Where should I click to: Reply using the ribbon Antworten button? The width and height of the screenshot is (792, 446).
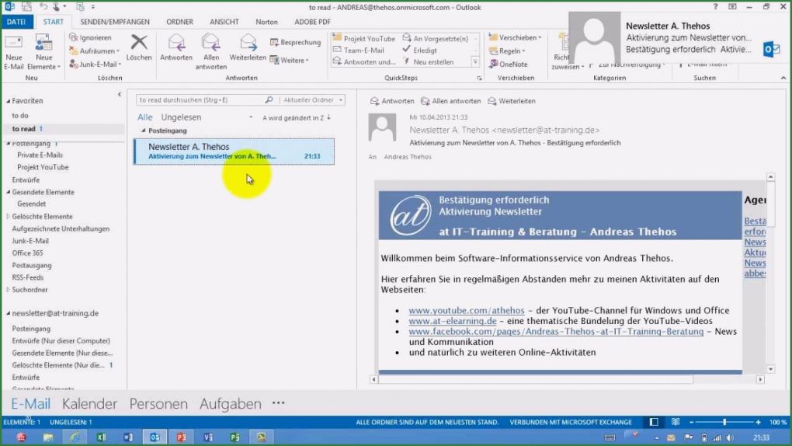[x=175, y=48]
